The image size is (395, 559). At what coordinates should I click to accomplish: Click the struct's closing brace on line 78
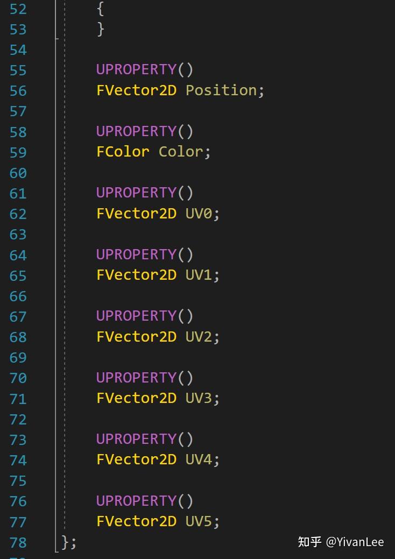66,542
